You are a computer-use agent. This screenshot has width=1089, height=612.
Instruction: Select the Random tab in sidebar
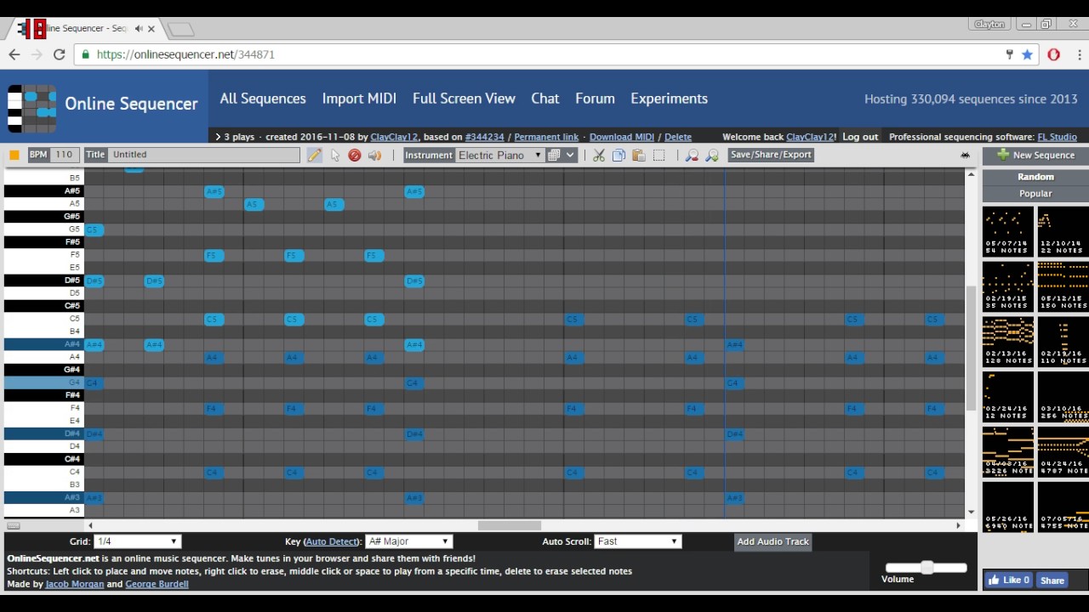(1035, 177)
